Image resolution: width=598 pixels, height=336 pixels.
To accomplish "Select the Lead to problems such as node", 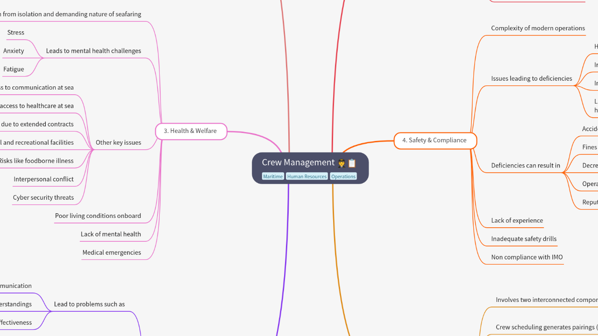I will 89,304.
